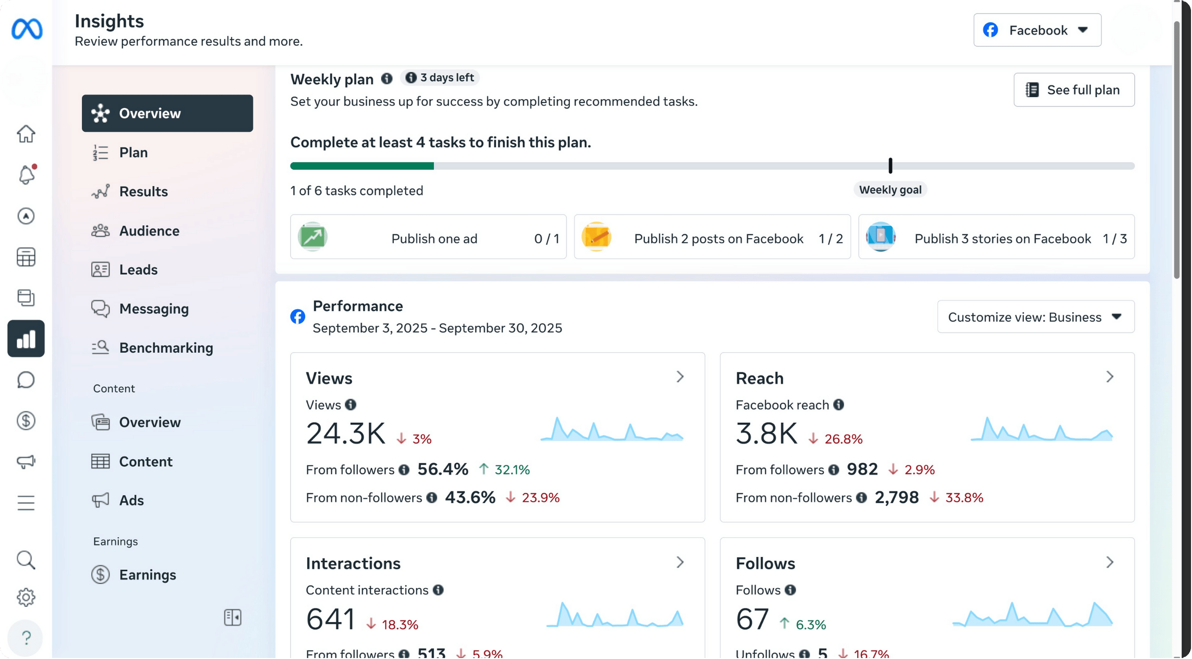Expand the Views card with its chevron

click(681, 377)
